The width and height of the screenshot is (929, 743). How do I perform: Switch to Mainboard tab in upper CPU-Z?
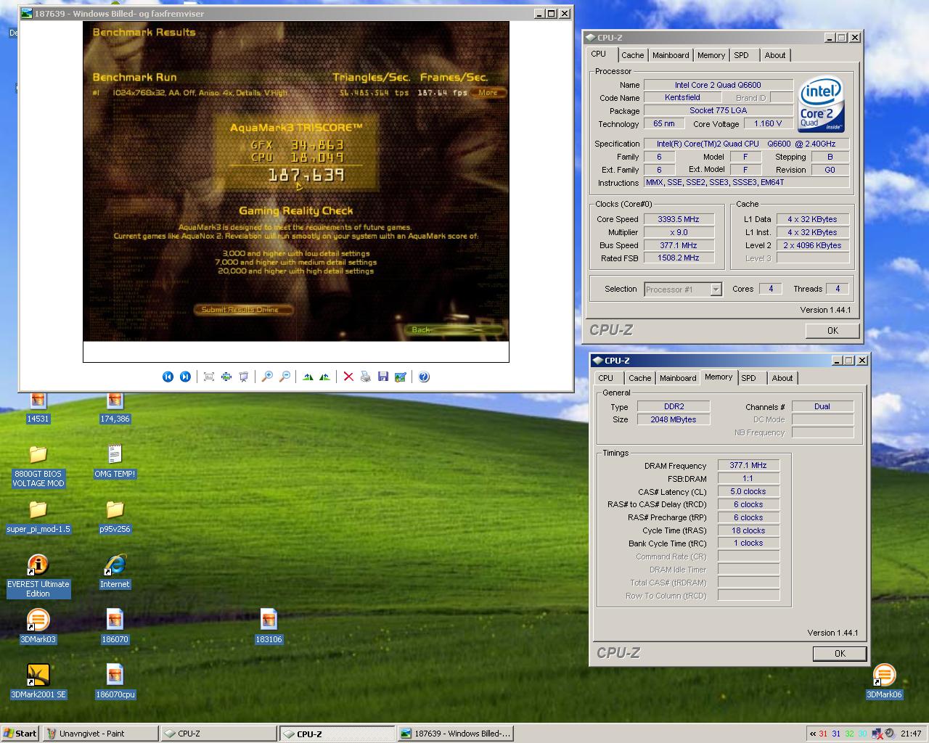coord(671,55)
